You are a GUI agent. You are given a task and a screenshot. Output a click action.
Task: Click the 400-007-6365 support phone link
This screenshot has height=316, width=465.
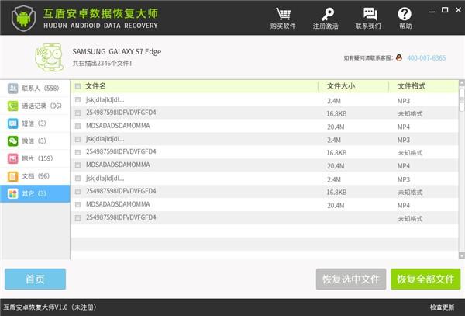(x=426, y=58)
